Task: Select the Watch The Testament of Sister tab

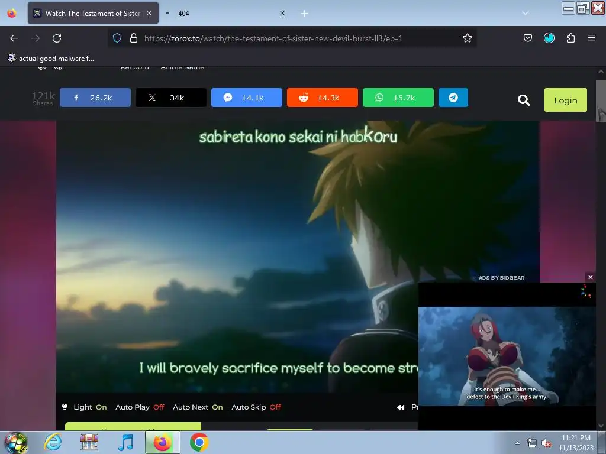Action: pos(93,13)
